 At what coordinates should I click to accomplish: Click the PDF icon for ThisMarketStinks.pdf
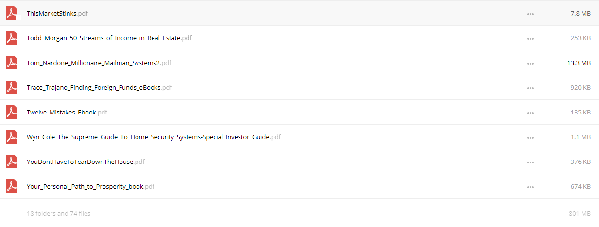click(x=12, y=13)
